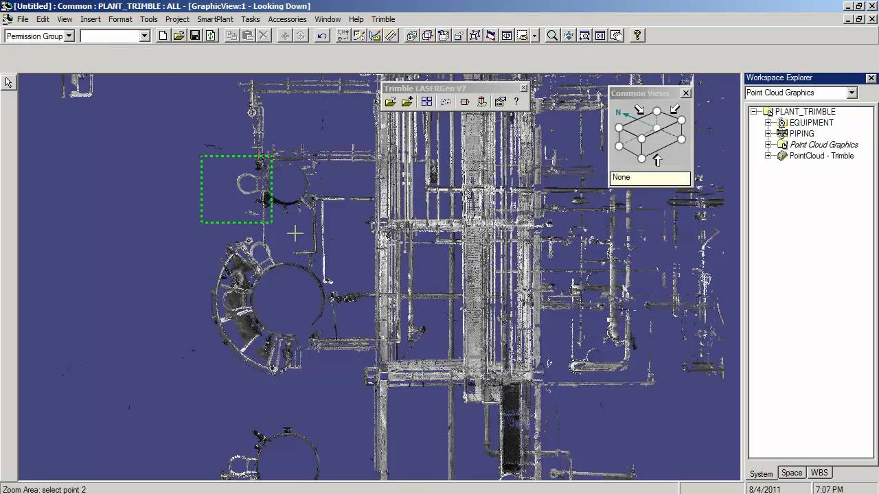This screenshot has width=879, height=494.
Task: Save with the floppy disk icon
Action: 194,36
